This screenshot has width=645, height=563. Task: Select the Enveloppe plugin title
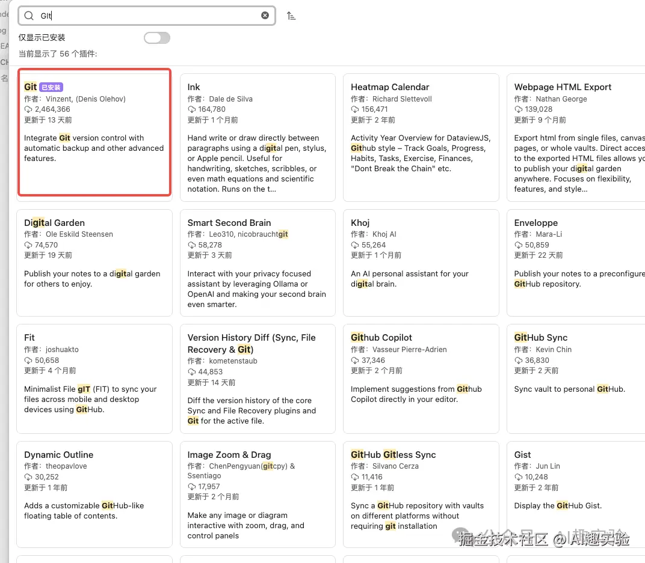[535, 222]
